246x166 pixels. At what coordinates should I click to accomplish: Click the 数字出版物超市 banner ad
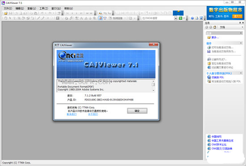(225, 13)
